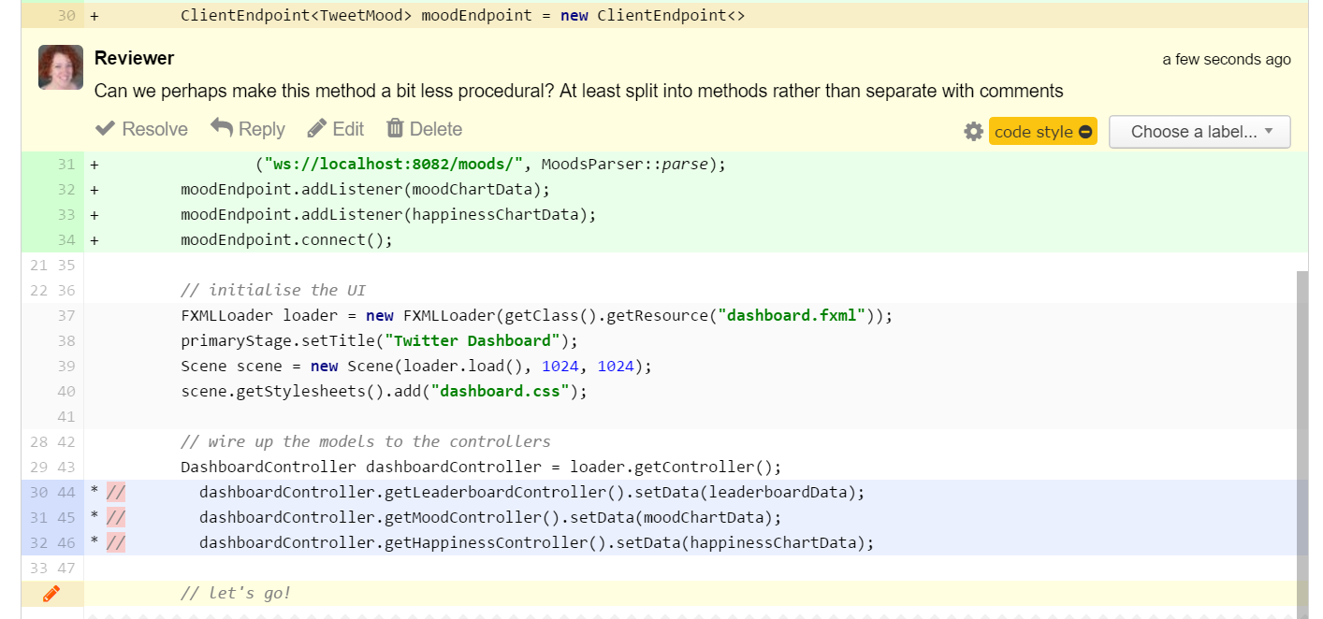Edit the reviewer comment
Viewport: 1323px width, 619px height.
[x=336, y=129]
